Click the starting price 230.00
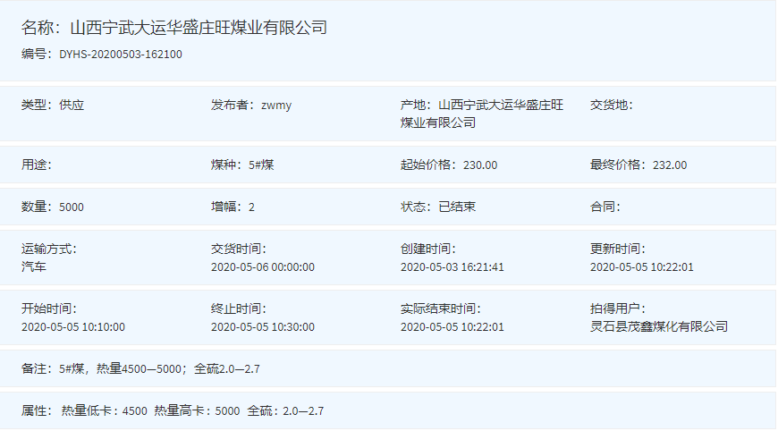 (x=480, y=165)
